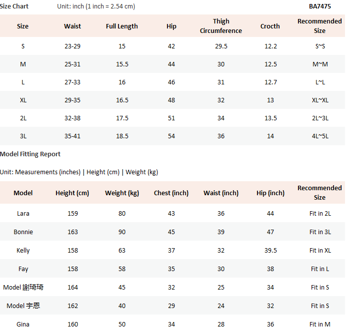Click the Size Chart heading
Screen dimensions: 346x328
(14, 6)
